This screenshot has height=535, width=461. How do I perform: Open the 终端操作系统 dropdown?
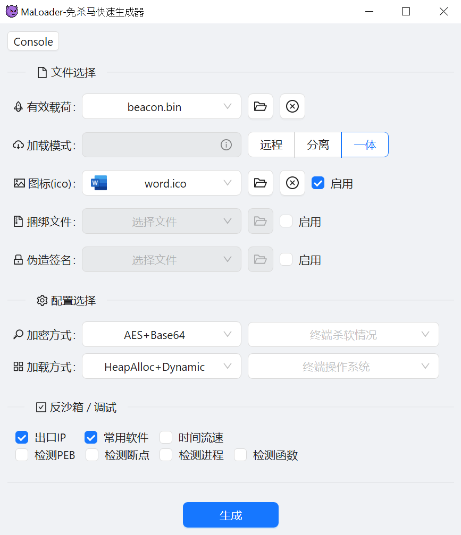(x=343, y=366)
